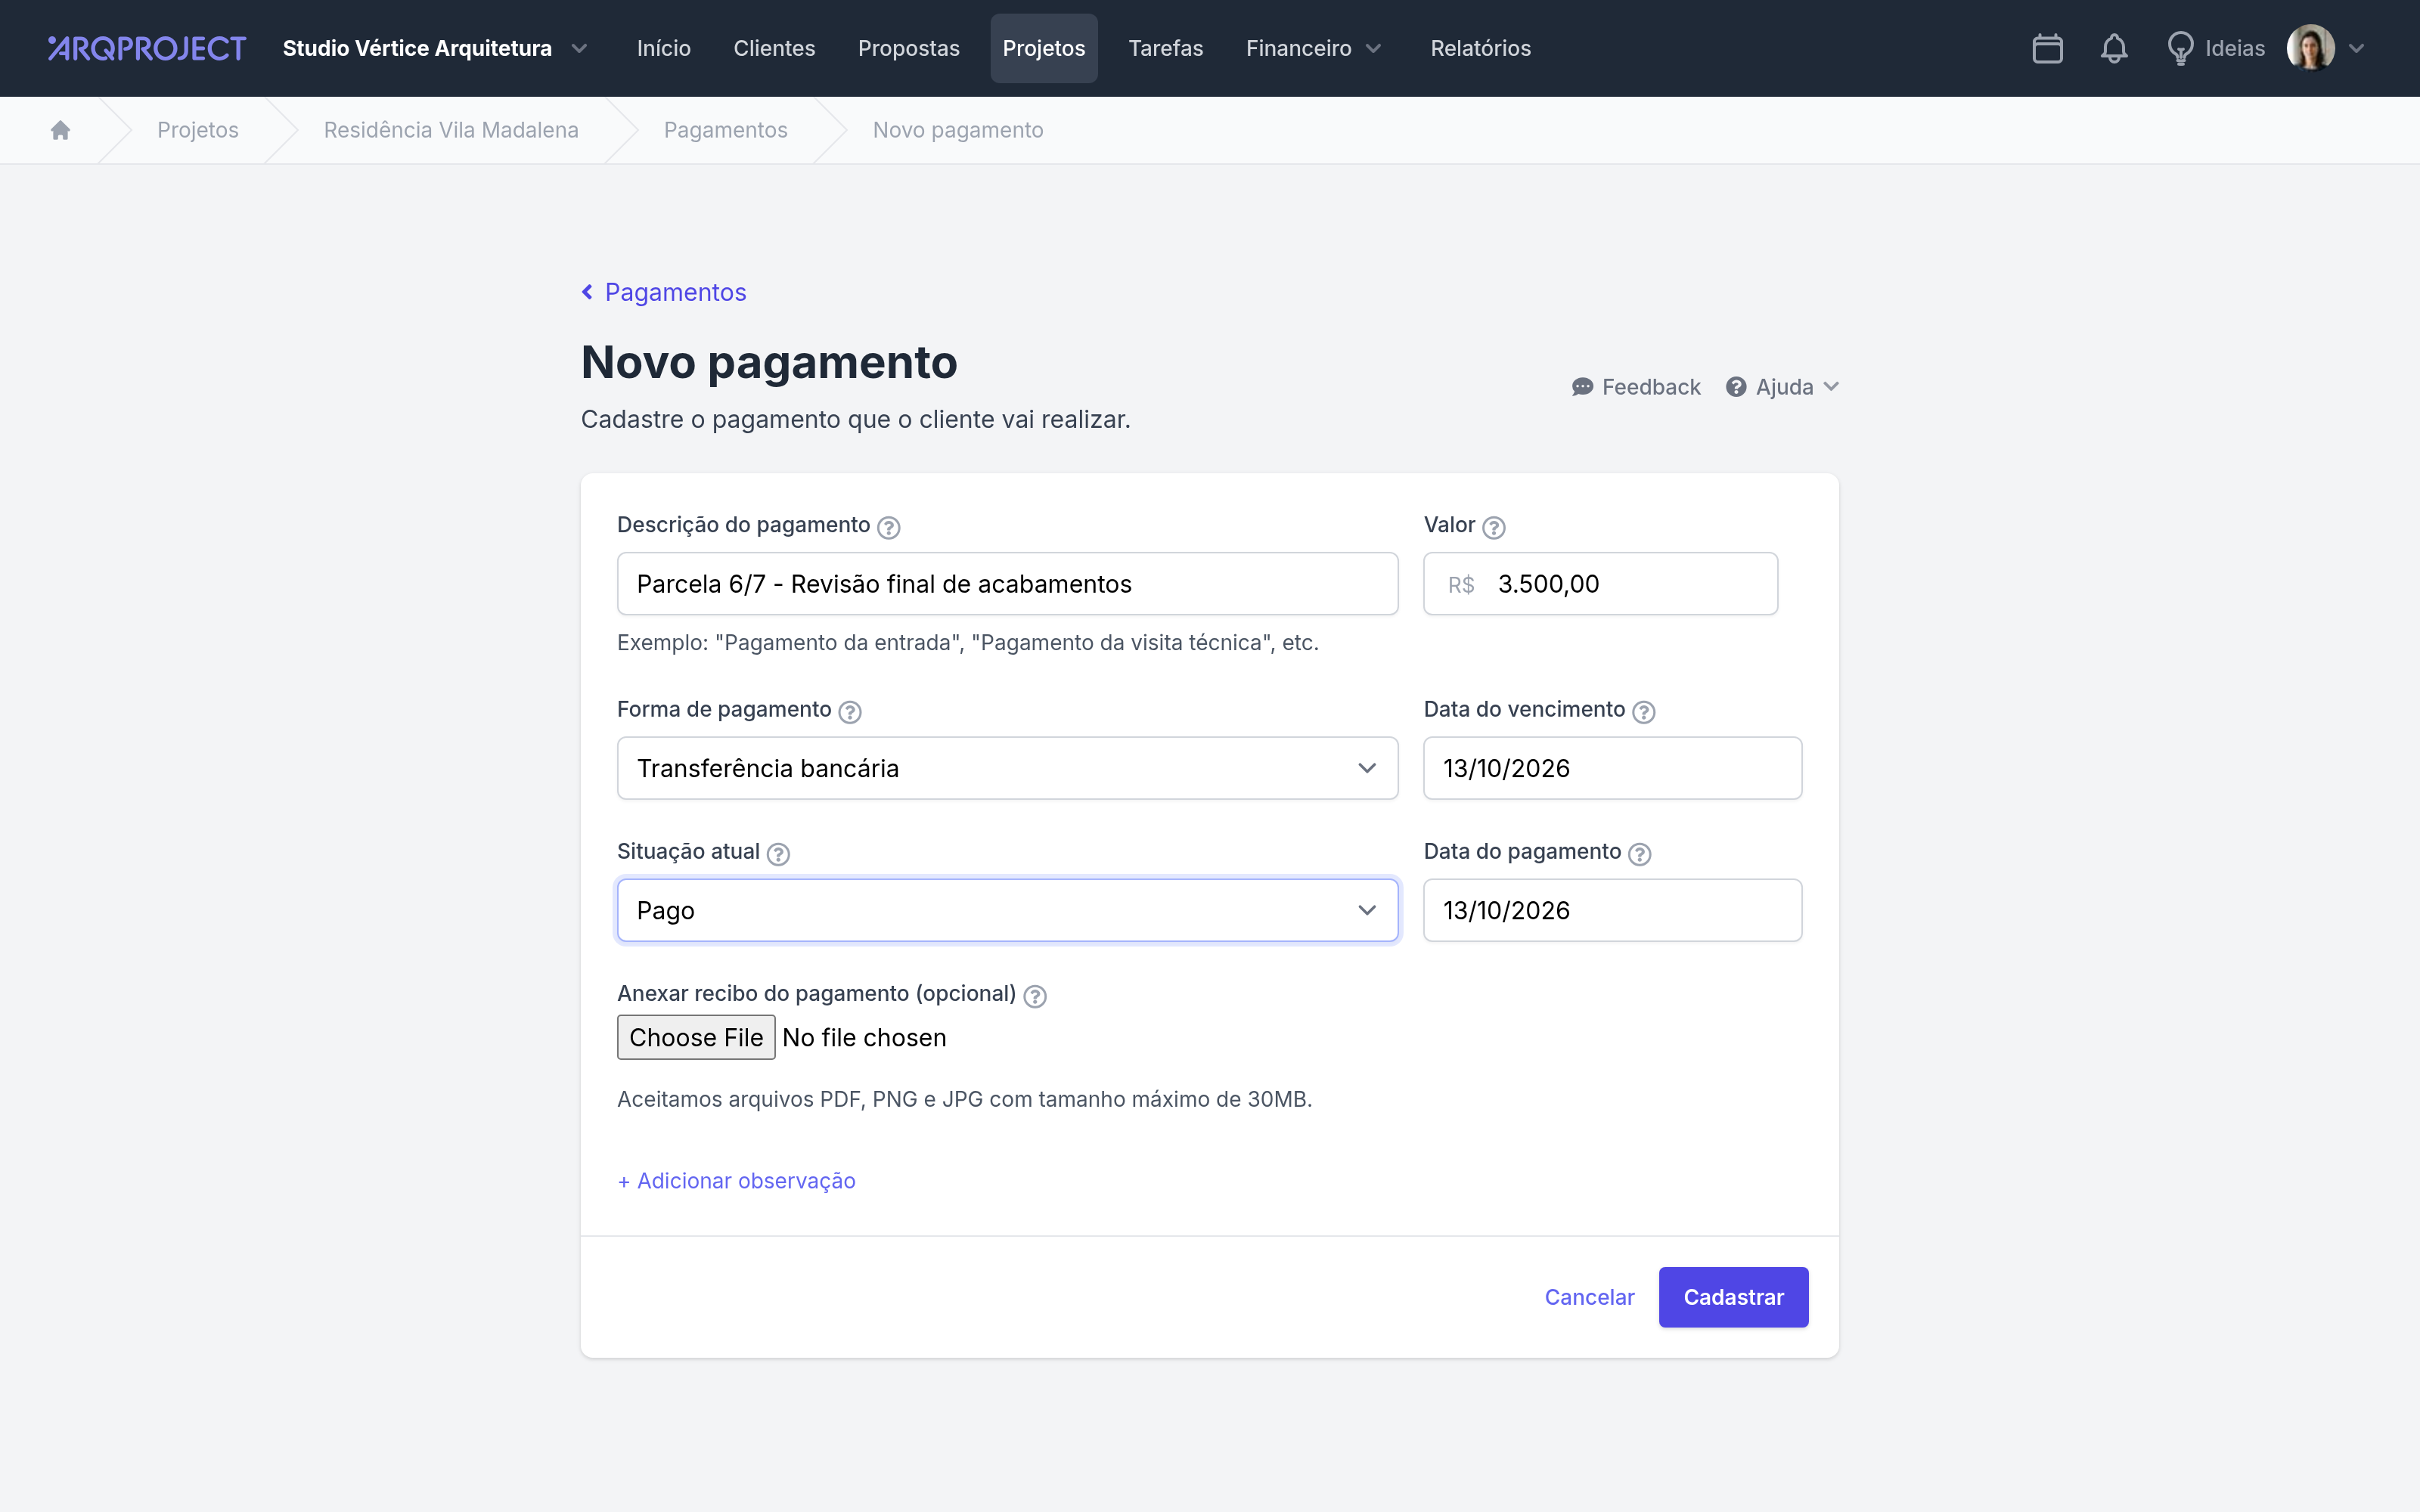Click the Data do pagamento field
This screenshot has height=1512, width=2420.
pyautogui.click(x=1612, y=910)
